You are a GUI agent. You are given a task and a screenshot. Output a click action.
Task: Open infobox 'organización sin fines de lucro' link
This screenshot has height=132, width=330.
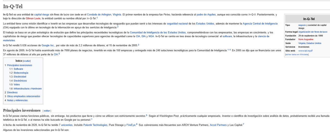tap(313, 32)
